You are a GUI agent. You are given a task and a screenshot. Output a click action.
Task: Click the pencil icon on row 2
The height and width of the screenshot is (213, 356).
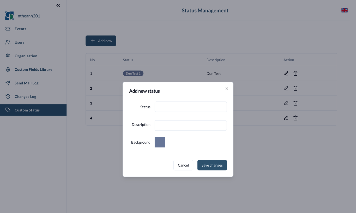(286, 88)
